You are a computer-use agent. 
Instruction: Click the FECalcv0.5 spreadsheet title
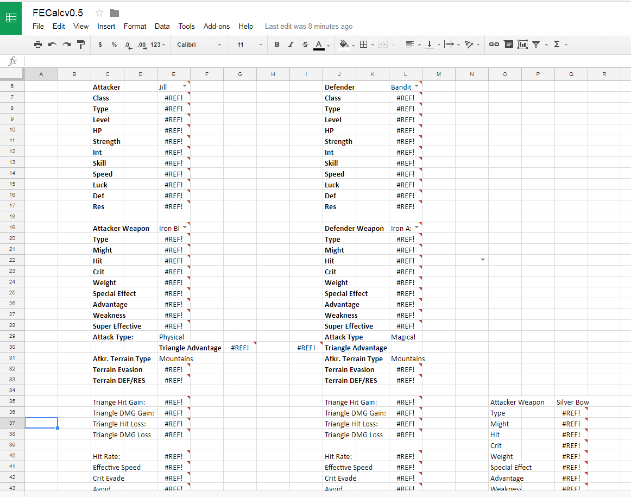[56, 12]
